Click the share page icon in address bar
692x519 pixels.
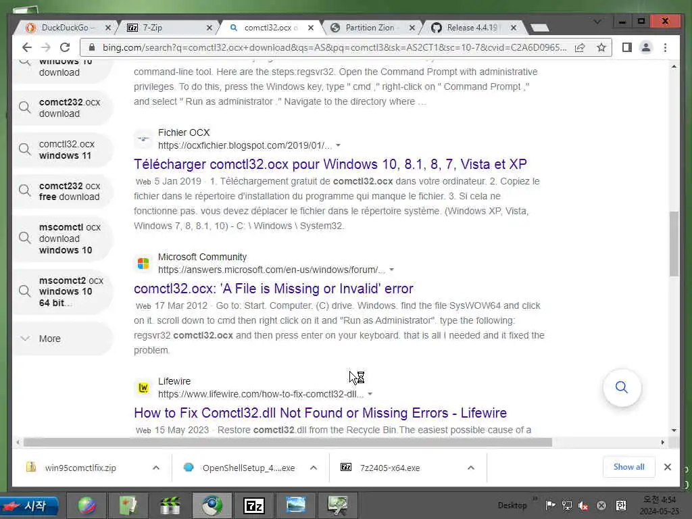click(580, 48)
